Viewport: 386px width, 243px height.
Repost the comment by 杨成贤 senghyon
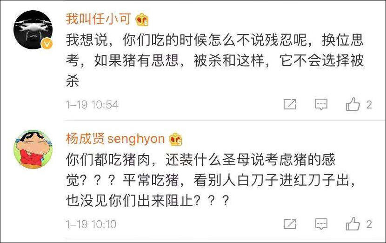coord(290,224)
